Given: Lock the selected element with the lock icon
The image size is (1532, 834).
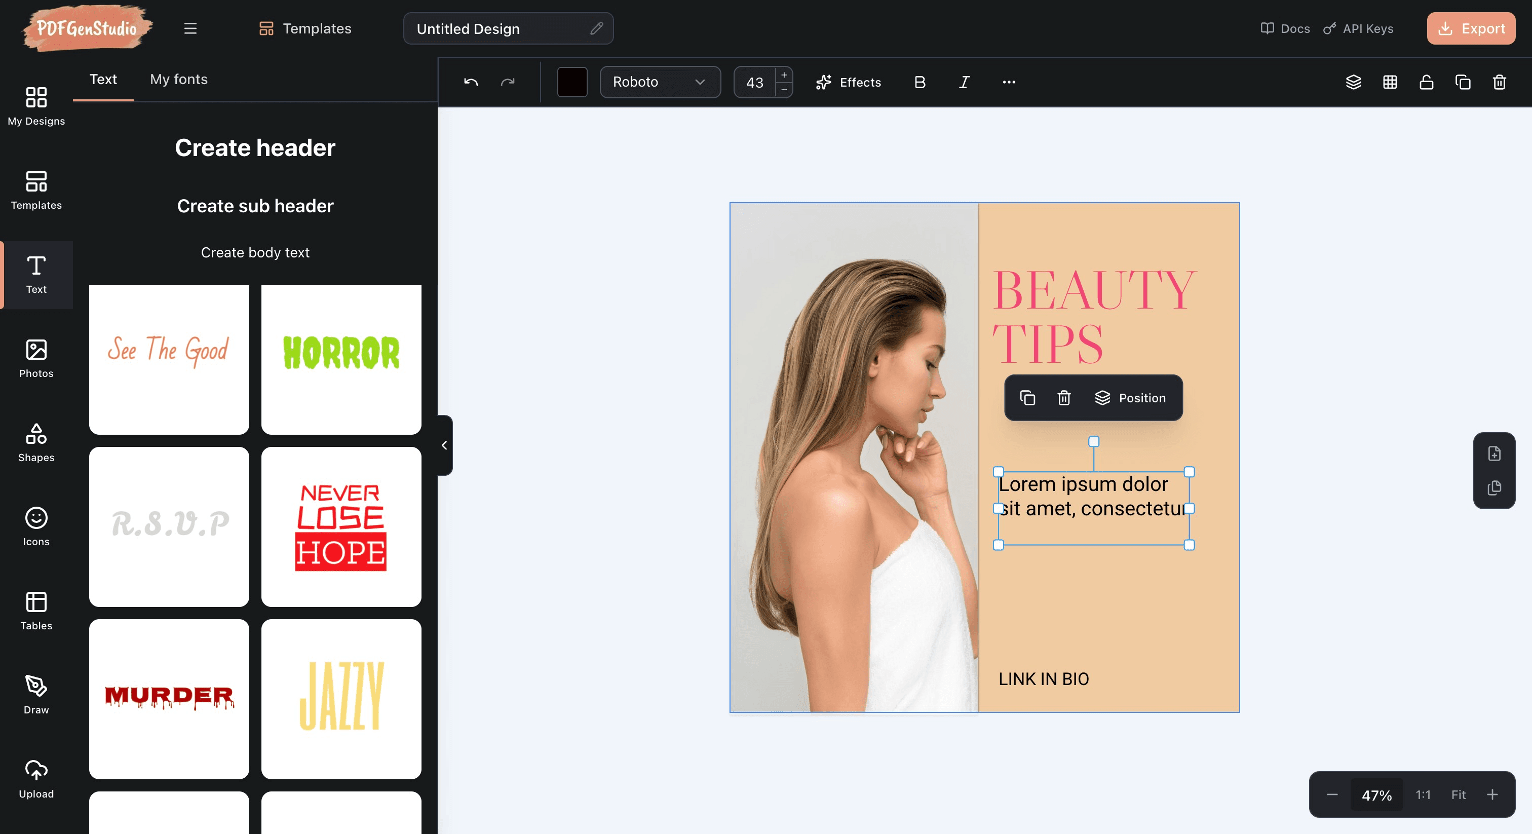Looking at the screenshot, I should tap(1426, 83).
